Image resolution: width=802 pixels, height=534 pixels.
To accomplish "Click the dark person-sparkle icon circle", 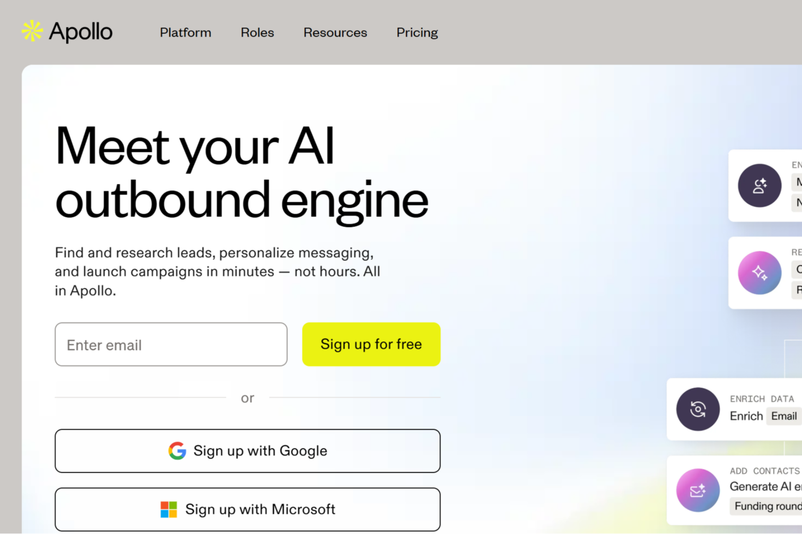I will [x=759, y=186].
